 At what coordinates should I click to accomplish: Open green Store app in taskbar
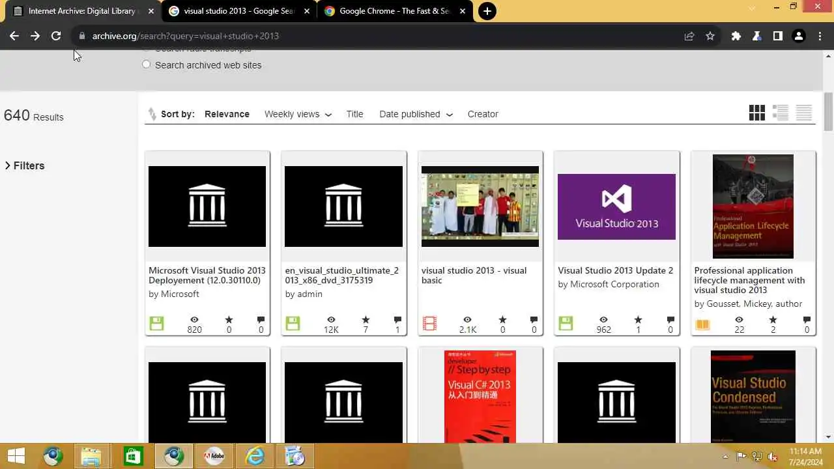pyautogui.click(x=132, y=456)
